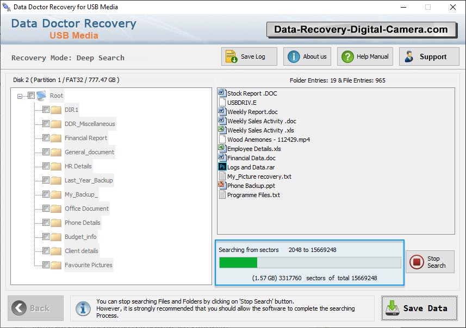
Task: Click Word icon beside Financial Data.doc
Action: coord(222,157)
